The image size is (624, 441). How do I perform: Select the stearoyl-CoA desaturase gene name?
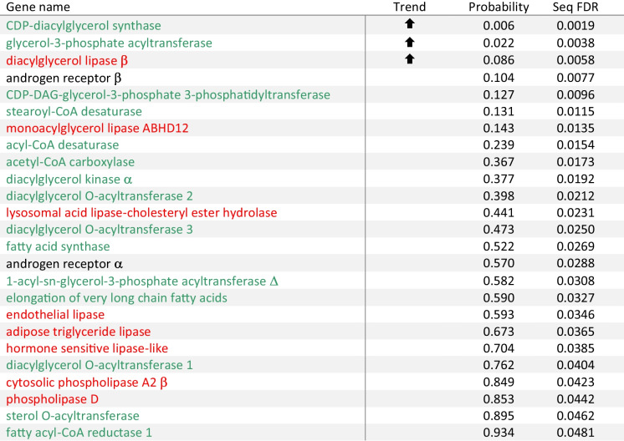pos(74,111)
